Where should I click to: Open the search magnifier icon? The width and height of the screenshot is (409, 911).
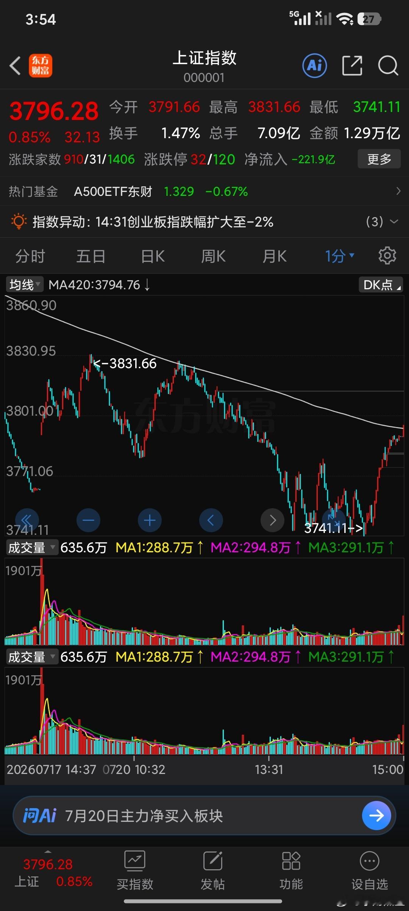388,66
